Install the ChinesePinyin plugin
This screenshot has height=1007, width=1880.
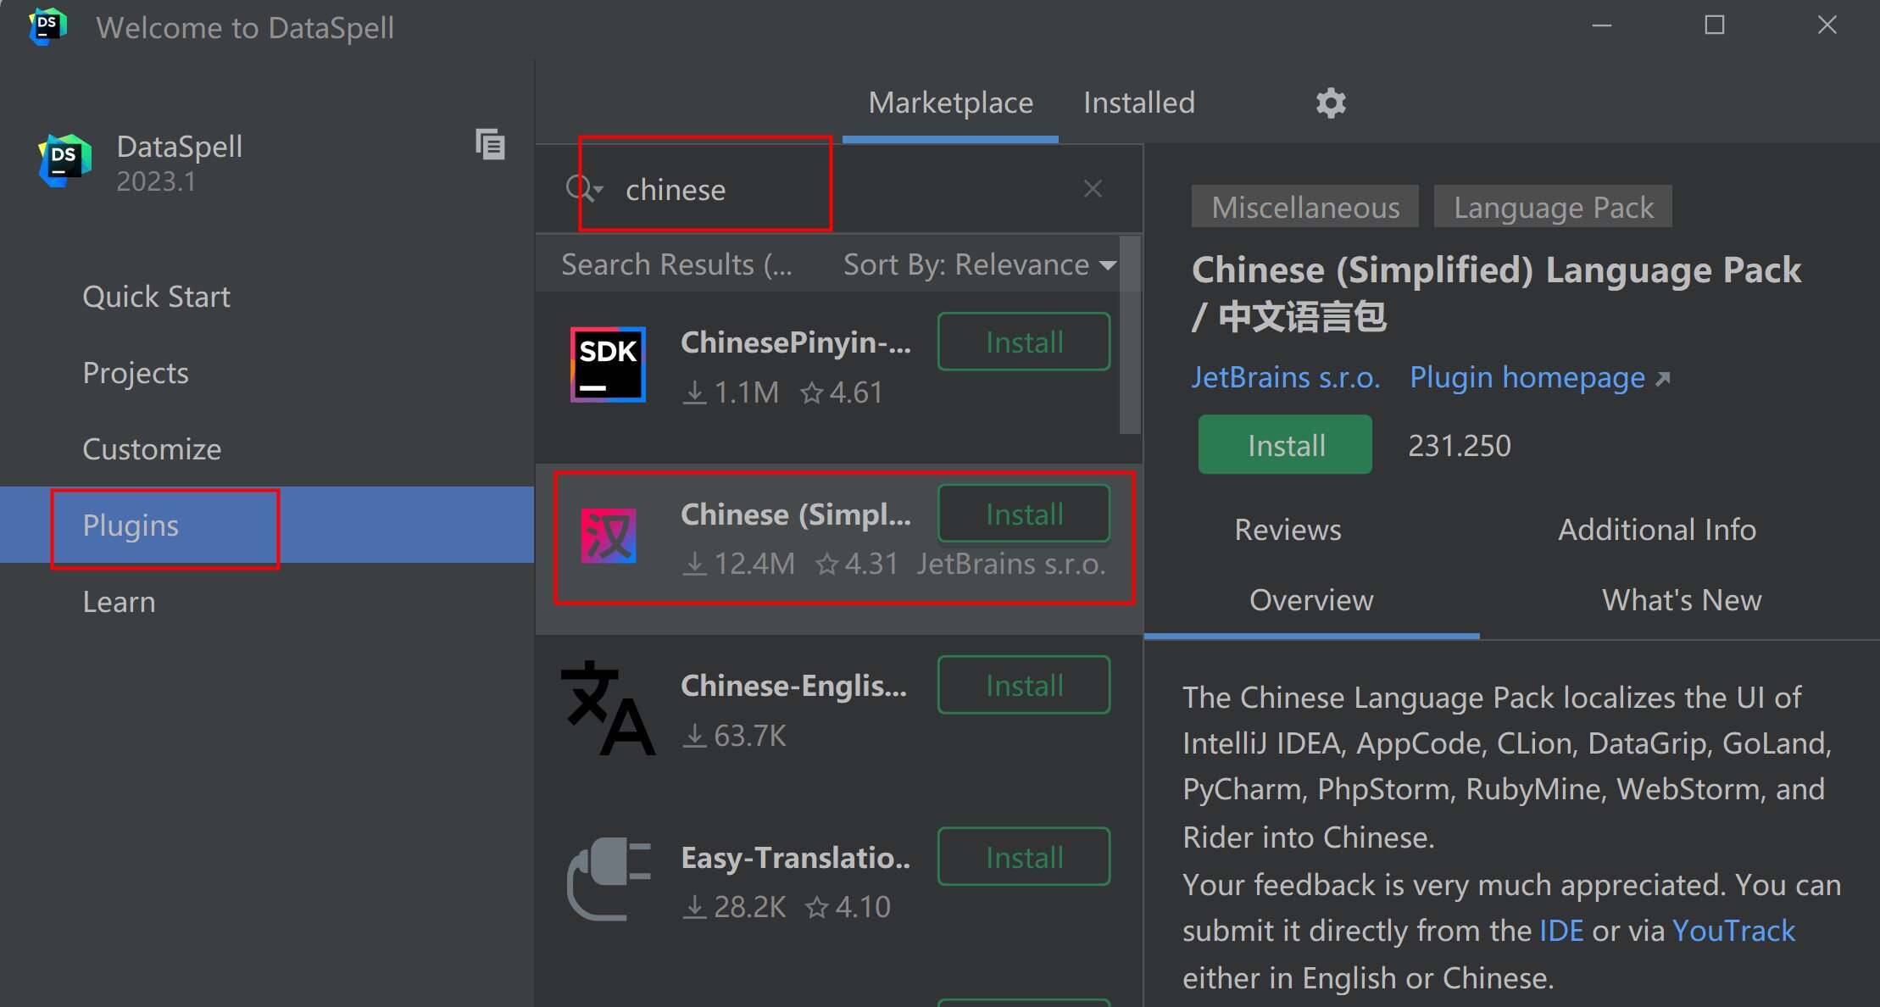tap(1024, 342)
